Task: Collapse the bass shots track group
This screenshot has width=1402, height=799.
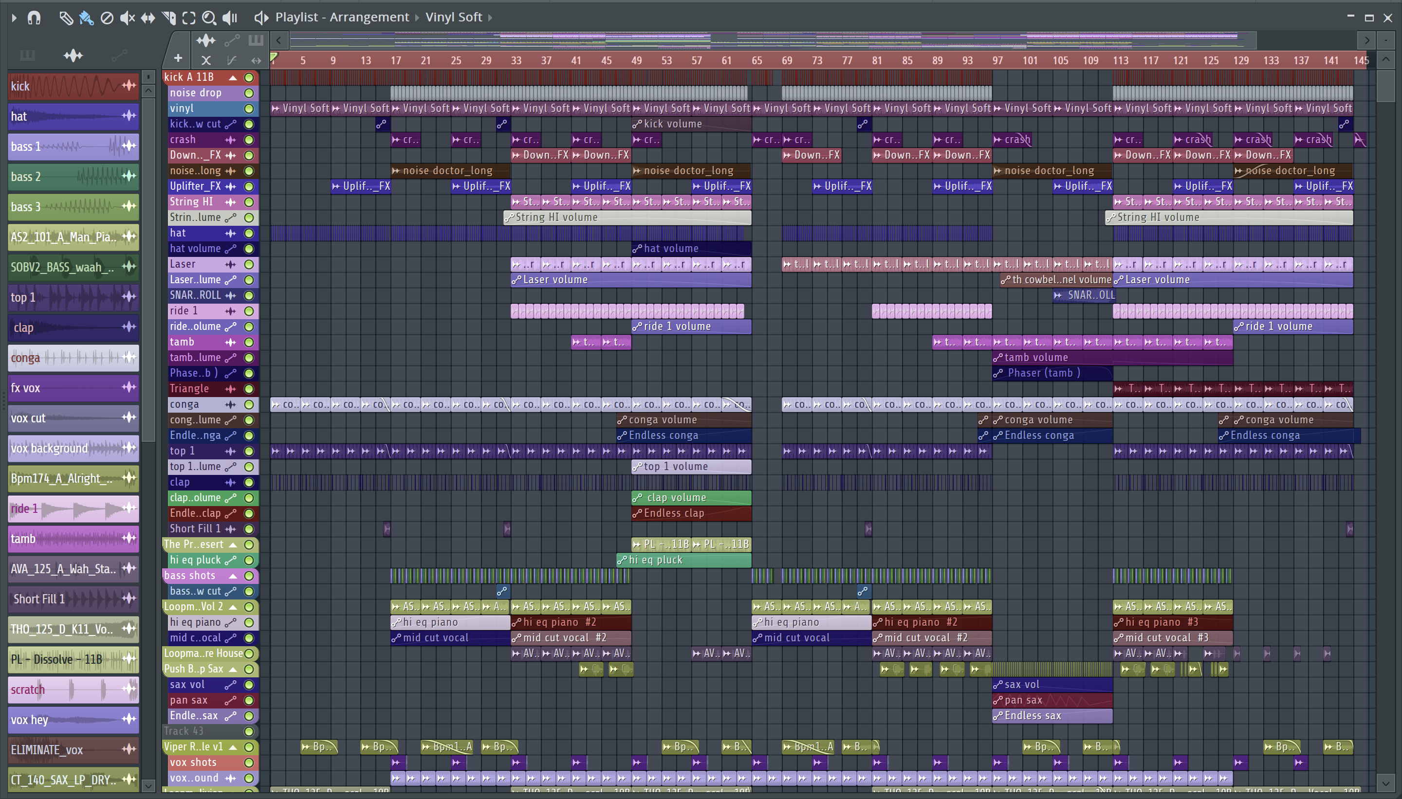Action: click(x=233, y=576)
